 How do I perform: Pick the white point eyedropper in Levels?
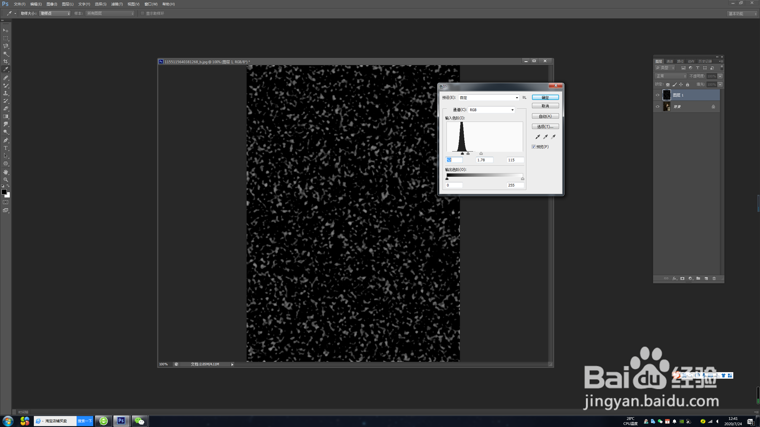click(x=553, y=137)
